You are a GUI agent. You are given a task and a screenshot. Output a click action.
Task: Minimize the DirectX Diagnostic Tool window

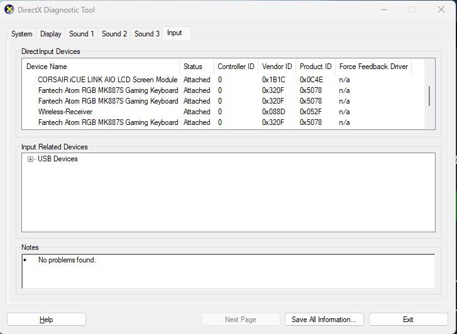coord(384,9)
